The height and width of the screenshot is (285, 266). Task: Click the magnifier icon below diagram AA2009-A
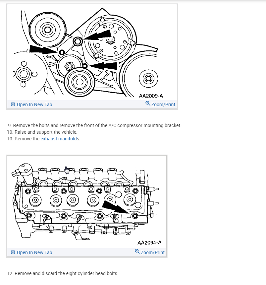point(148,104)
